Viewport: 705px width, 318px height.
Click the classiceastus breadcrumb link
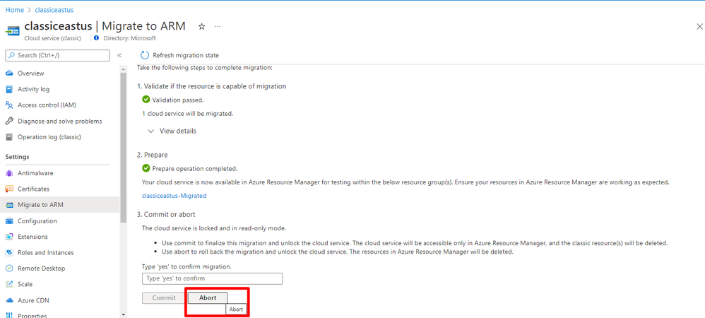point(54,10)
